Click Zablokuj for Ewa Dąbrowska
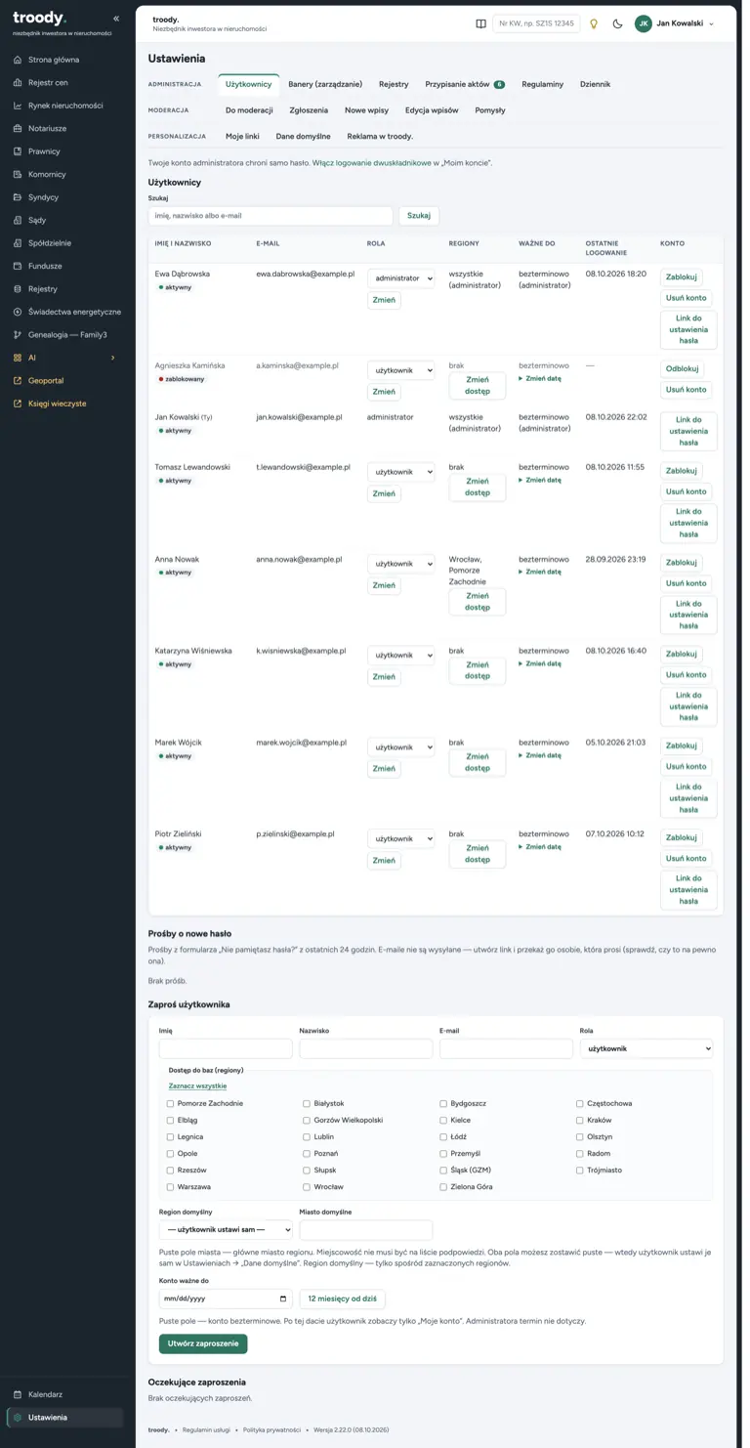 (x=682, y=277)
